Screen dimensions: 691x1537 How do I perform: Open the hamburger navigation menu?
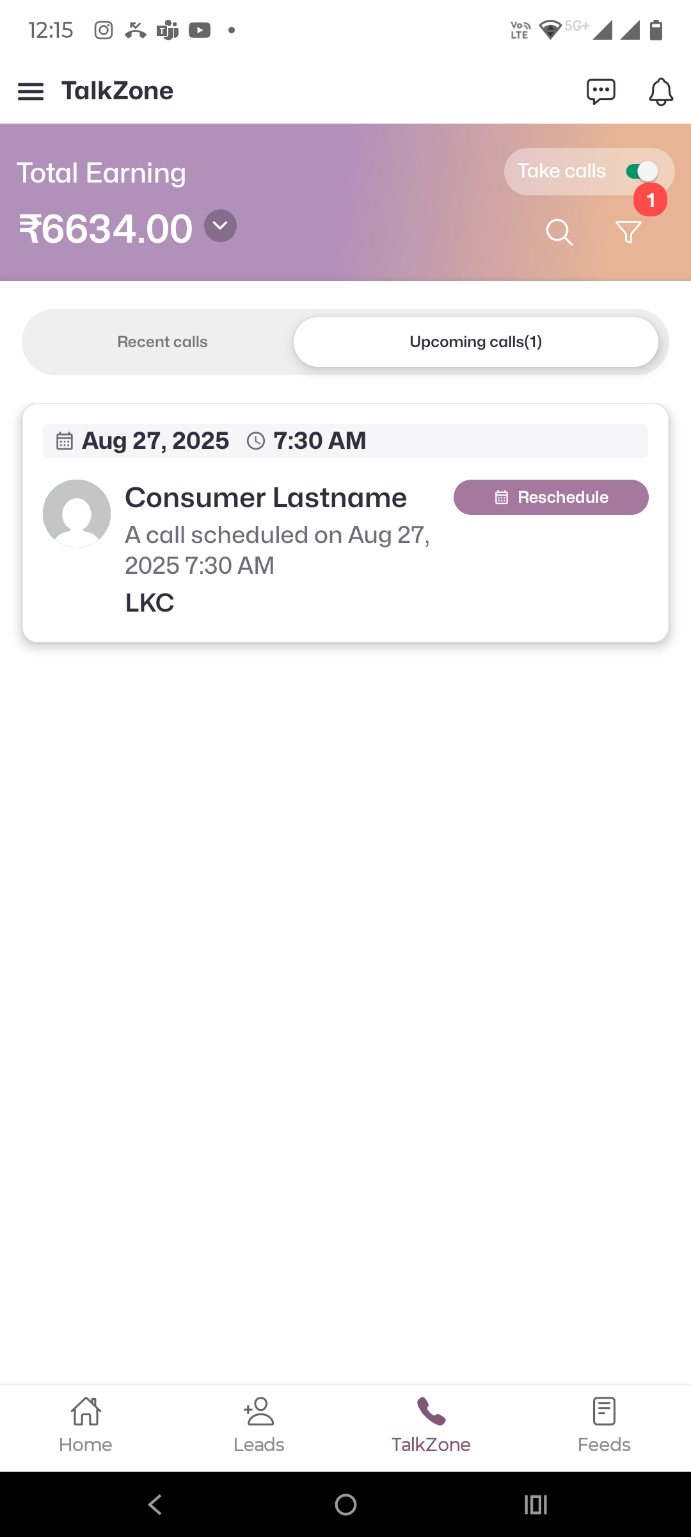[31, 92]
